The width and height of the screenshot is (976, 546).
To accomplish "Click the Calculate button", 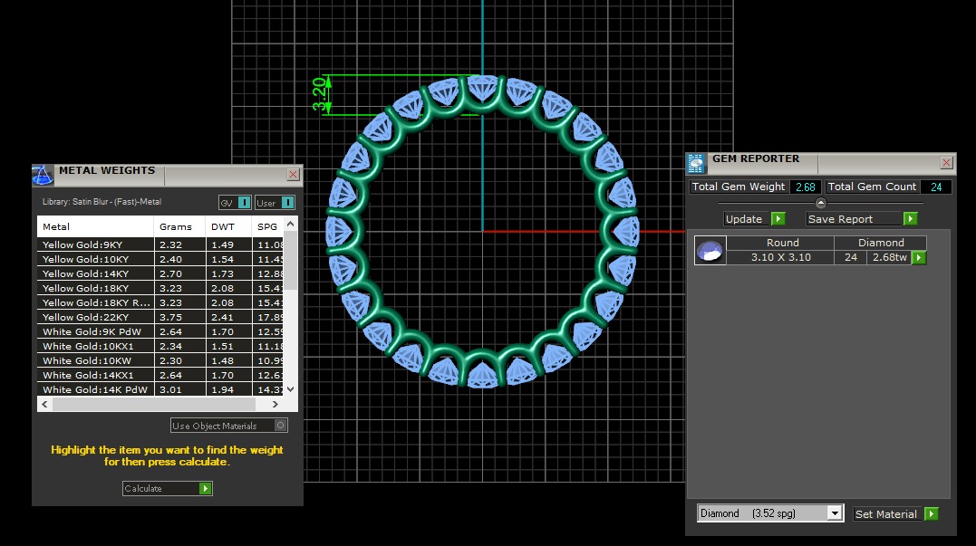I will pos(168,489).
